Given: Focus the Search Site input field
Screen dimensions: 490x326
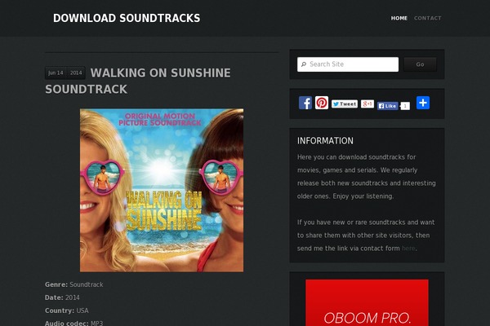Looking at the screenshot, I should click(x=348, y=64).
